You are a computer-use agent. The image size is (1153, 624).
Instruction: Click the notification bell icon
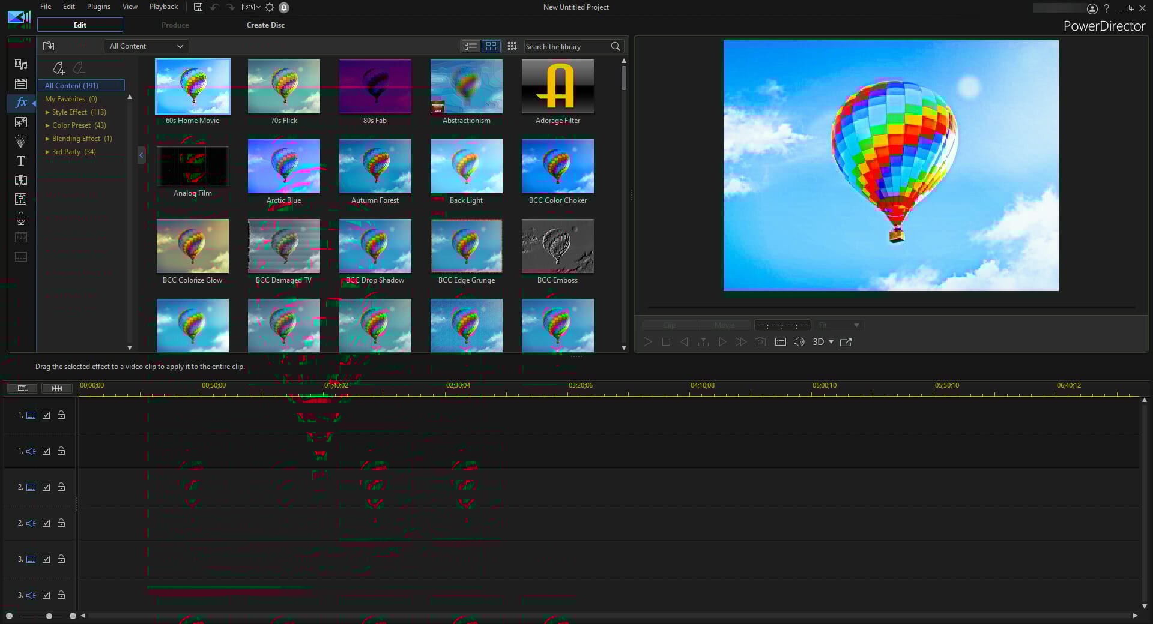284,7
